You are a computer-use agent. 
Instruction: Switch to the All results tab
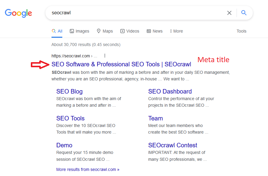click(57, 31)
